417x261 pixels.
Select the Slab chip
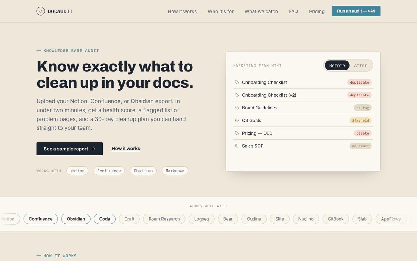(x=362, y=219)
